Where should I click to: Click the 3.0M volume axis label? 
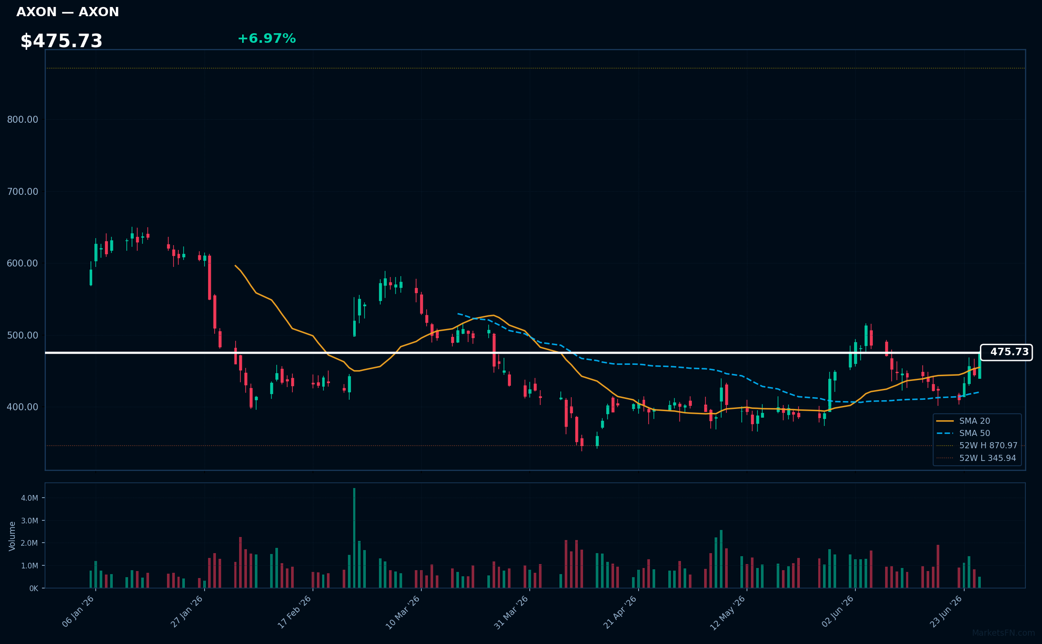coord(30,520)
